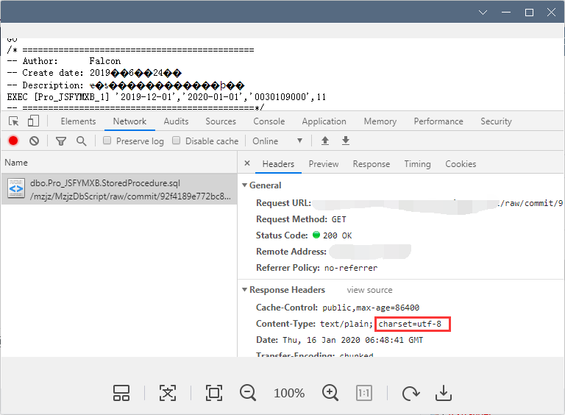The width and height of the screenshot is (565, 415).
Task: Toggle the device toolbar icon
Action: [x=33, y=121]
